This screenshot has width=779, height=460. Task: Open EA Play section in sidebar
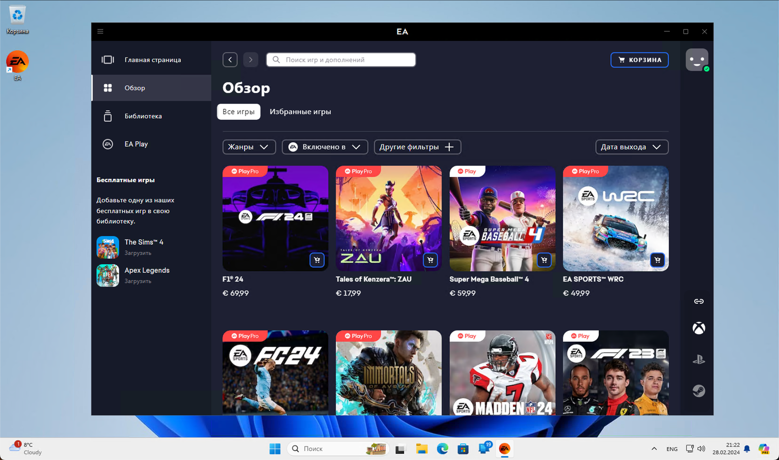(152, 144)
